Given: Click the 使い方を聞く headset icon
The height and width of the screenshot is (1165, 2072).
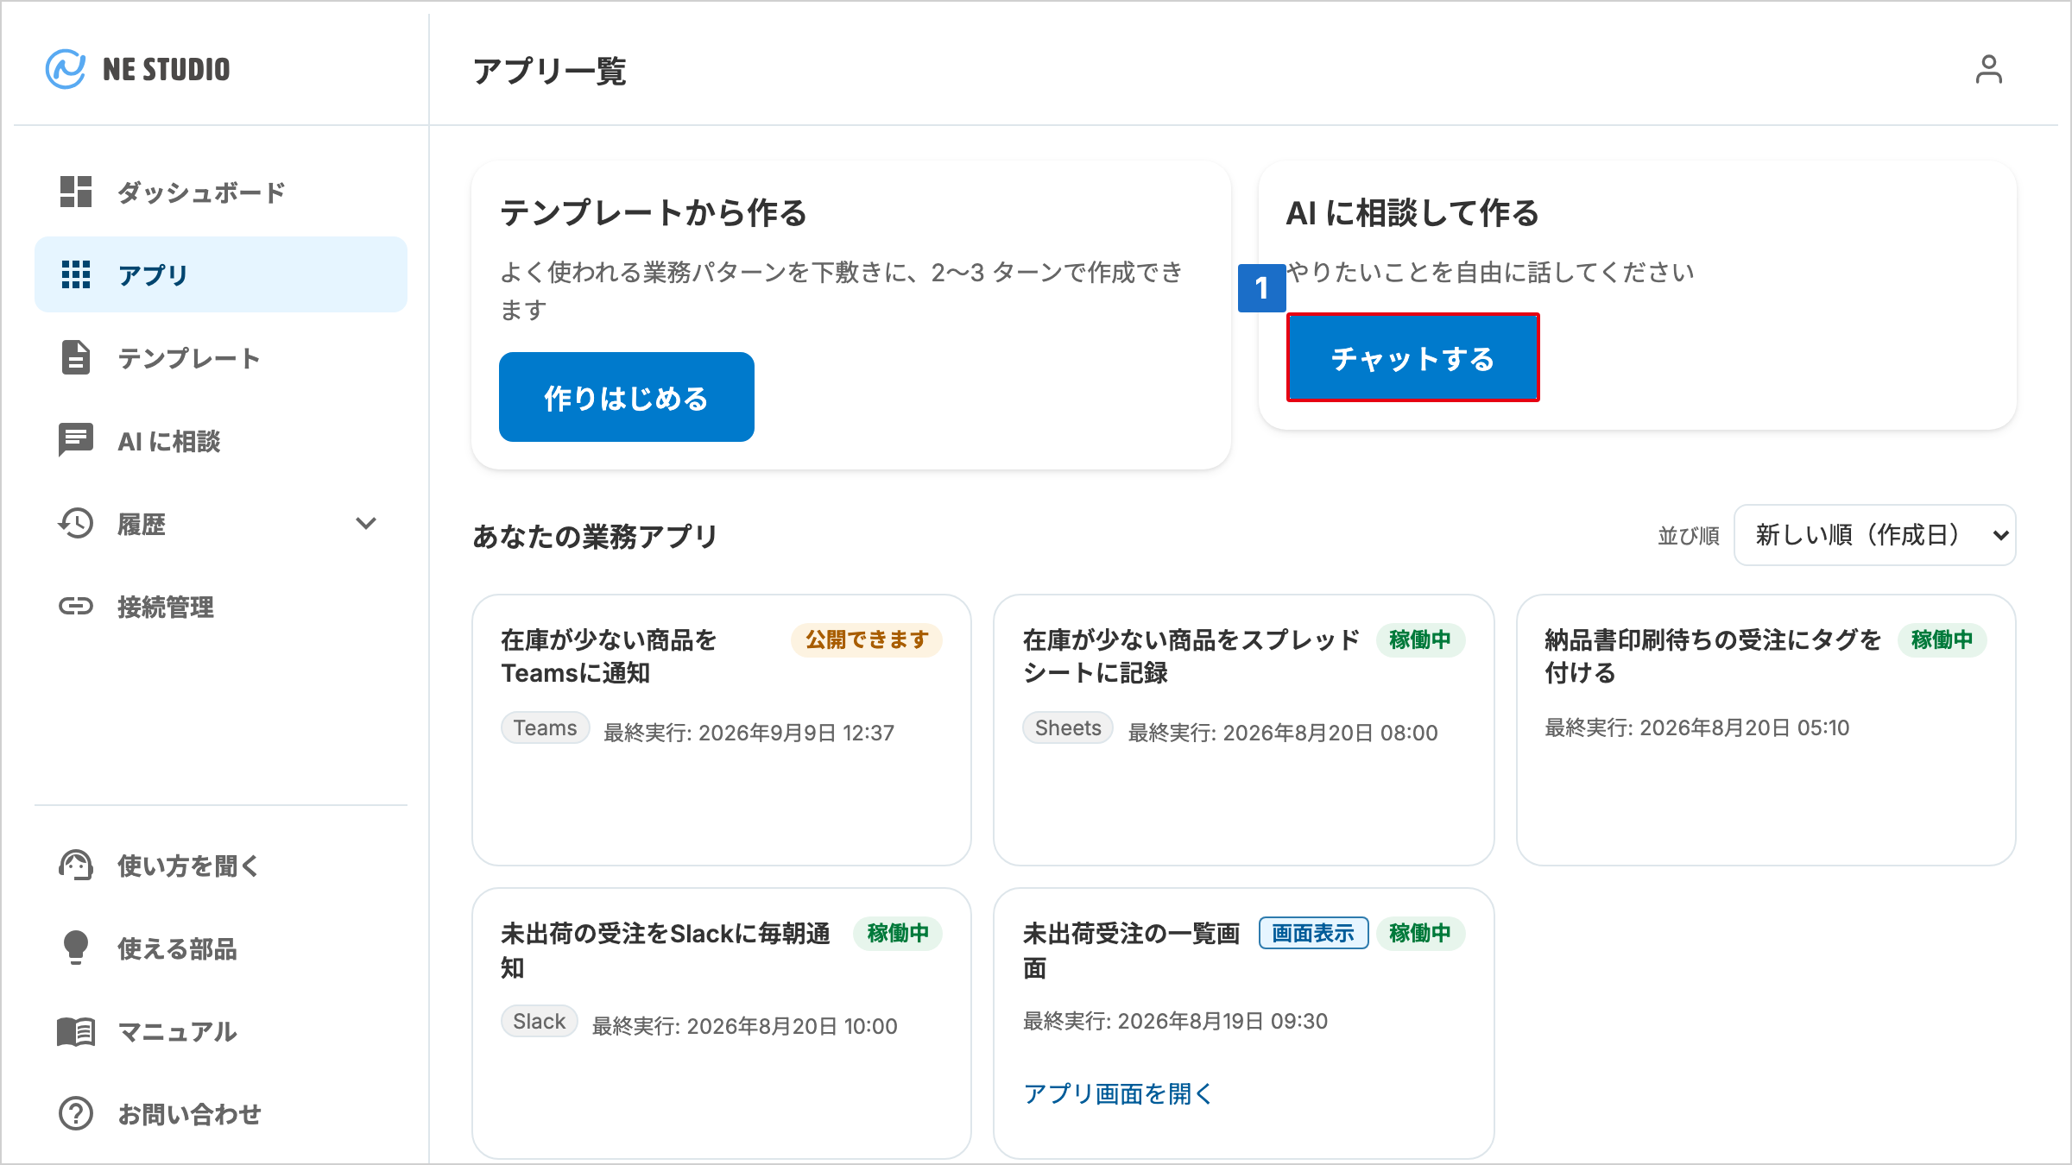Looking at the screenshot, I should [x=76, y=865].
